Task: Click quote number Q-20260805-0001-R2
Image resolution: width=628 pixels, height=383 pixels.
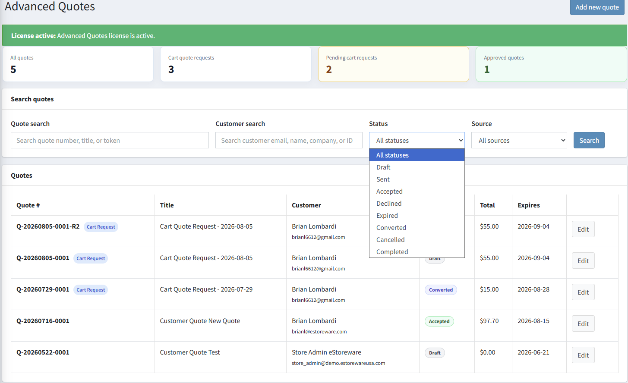Action: point(48,226)
